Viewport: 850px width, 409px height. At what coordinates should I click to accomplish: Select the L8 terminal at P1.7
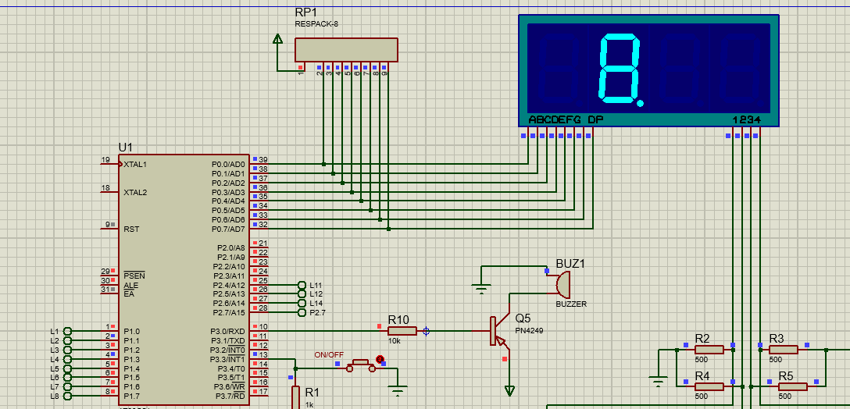click(x=68, y=397)
